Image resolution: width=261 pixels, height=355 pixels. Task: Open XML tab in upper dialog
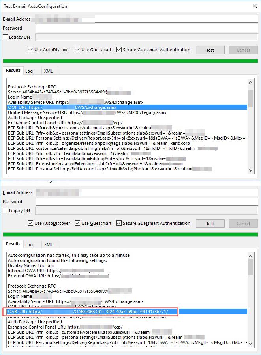click(x=48, y=71)
